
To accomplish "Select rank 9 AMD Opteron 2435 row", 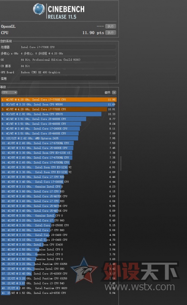I will (59, 138).
